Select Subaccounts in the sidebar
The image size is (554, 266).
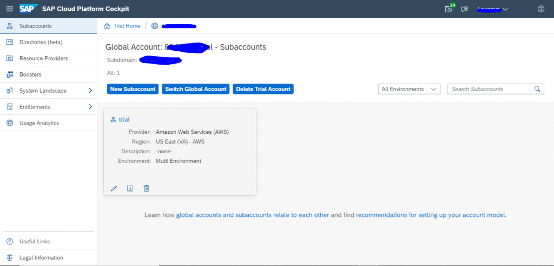(48, 26)
